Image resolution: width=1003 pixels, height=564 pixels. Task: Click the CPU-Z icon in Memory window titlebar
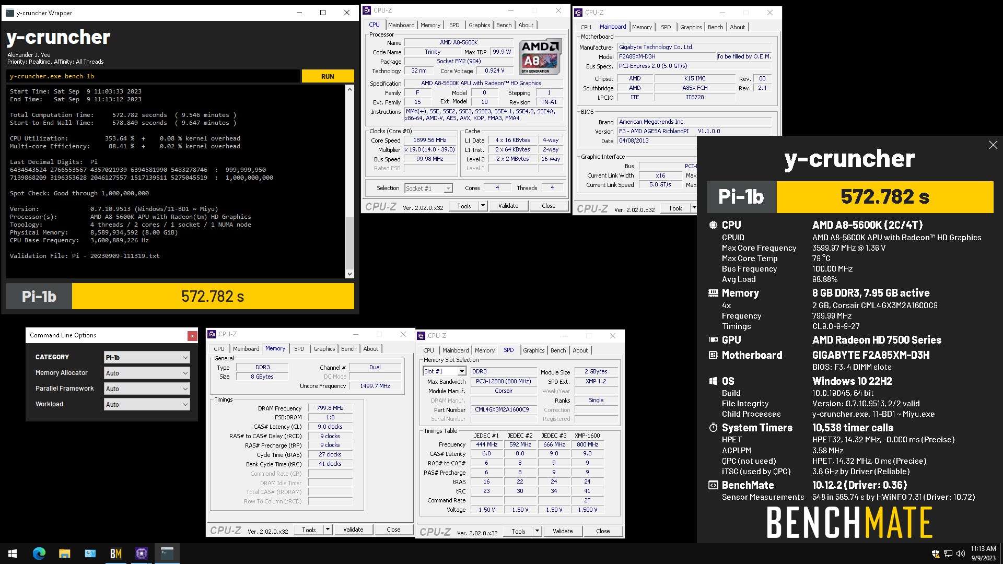click(x=212, y=334)
